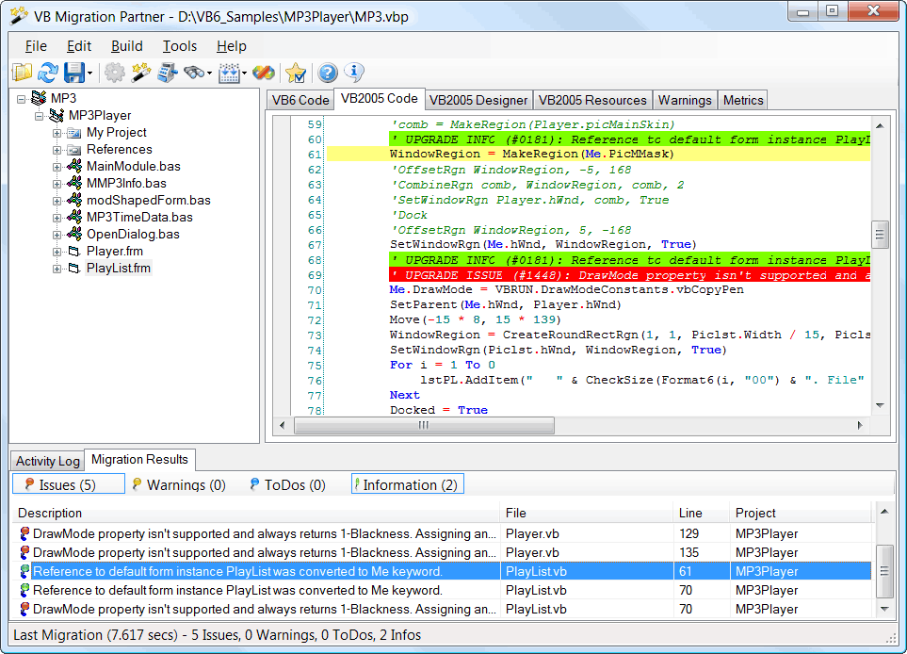
Task: Click the cash register toolbar icon
Action: [167, 73]
